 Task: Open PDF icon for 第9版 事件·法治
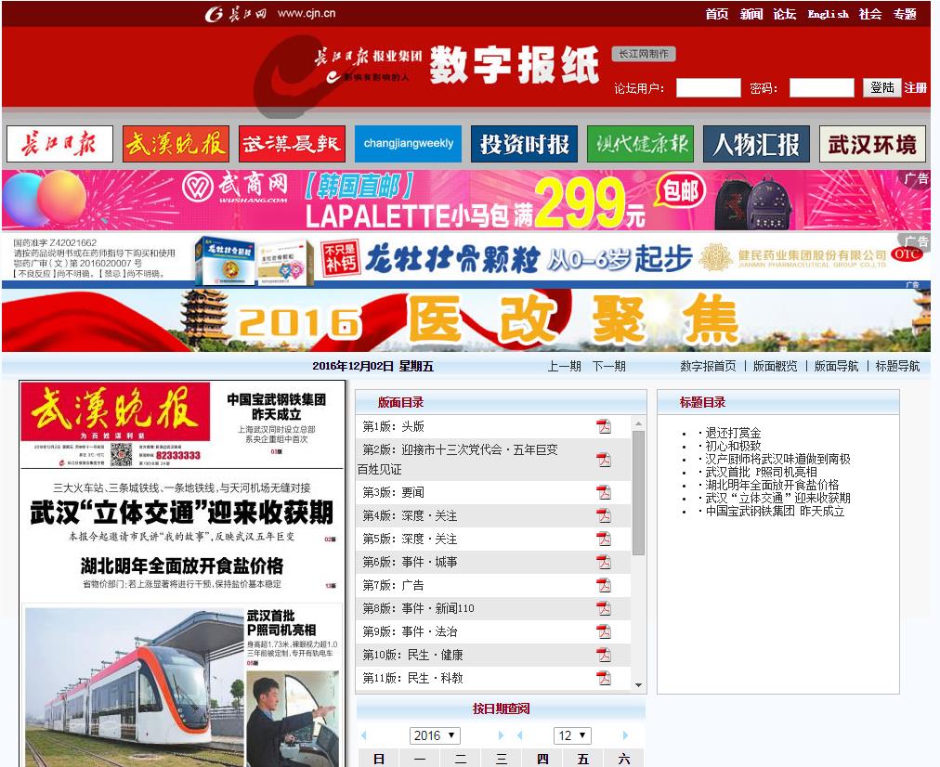pyautogui.click(x=604, y=631)
